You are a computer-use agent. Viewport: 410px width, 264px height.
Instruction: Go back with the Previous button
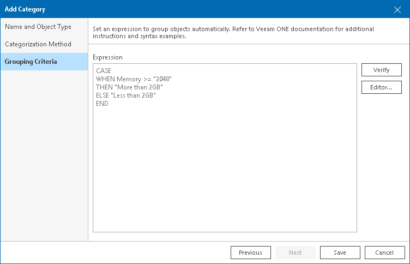(x=250, y=253)
